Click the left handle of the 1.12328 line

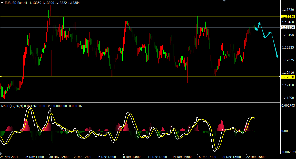point(1,77)
